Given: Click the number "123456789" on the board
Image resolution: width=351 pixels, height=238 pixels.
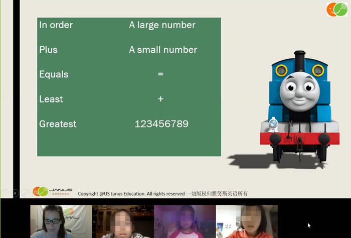Looking at the screenshot, I should pyautogui.click(x=161, y=124).
